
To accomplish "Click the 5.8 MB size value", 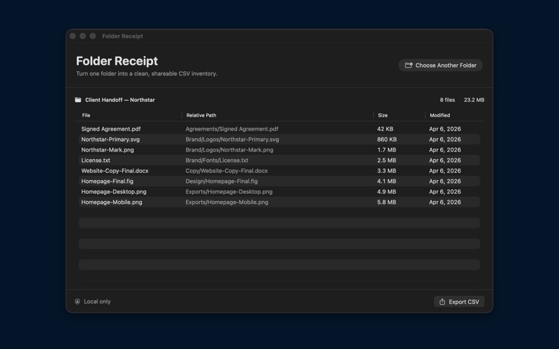I will [x=386, y=202].
